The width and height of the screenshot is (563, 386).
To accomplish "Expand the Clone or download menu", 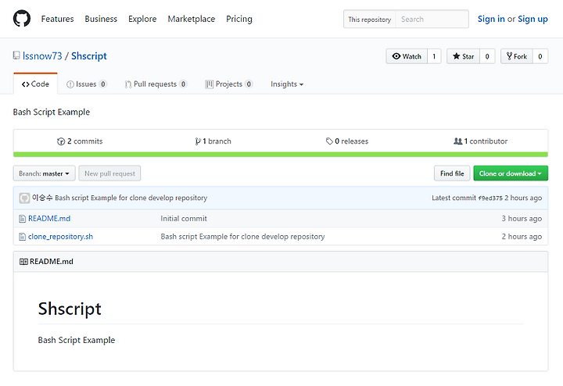I will (511, 173).
